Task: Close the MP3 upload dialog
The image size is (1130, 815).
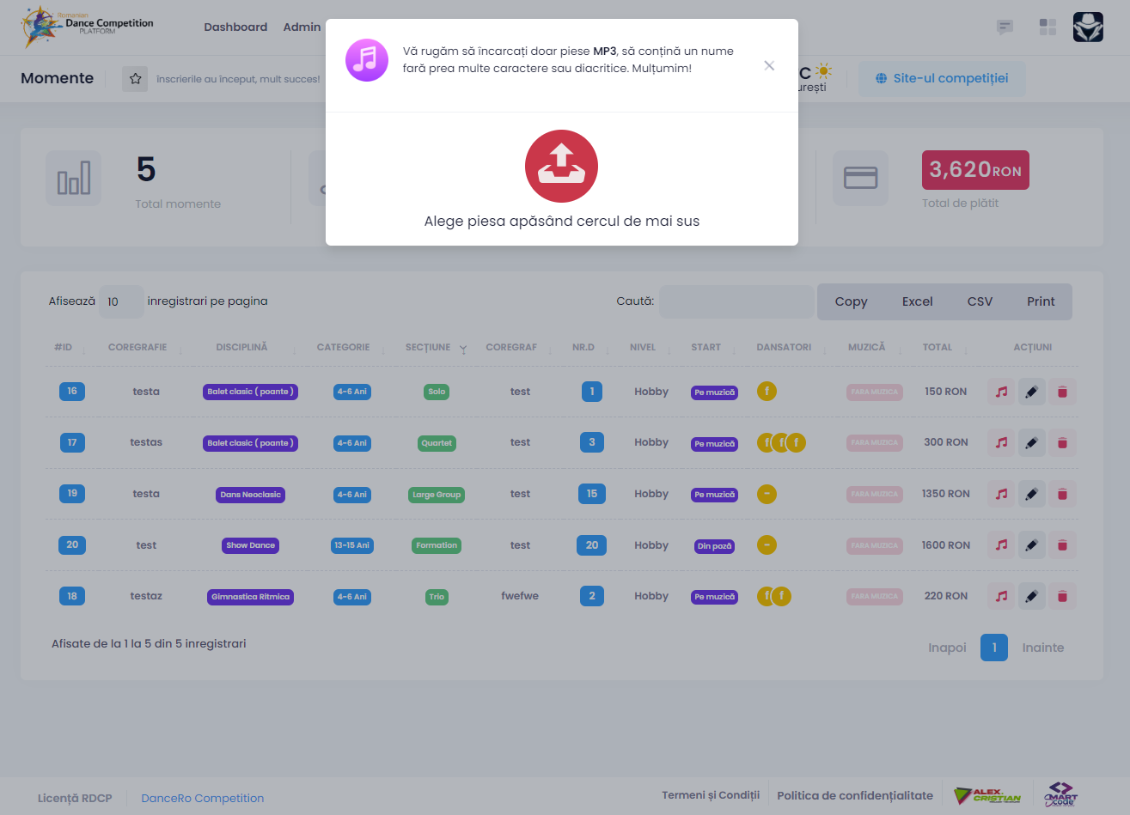Action: (769, 66)
